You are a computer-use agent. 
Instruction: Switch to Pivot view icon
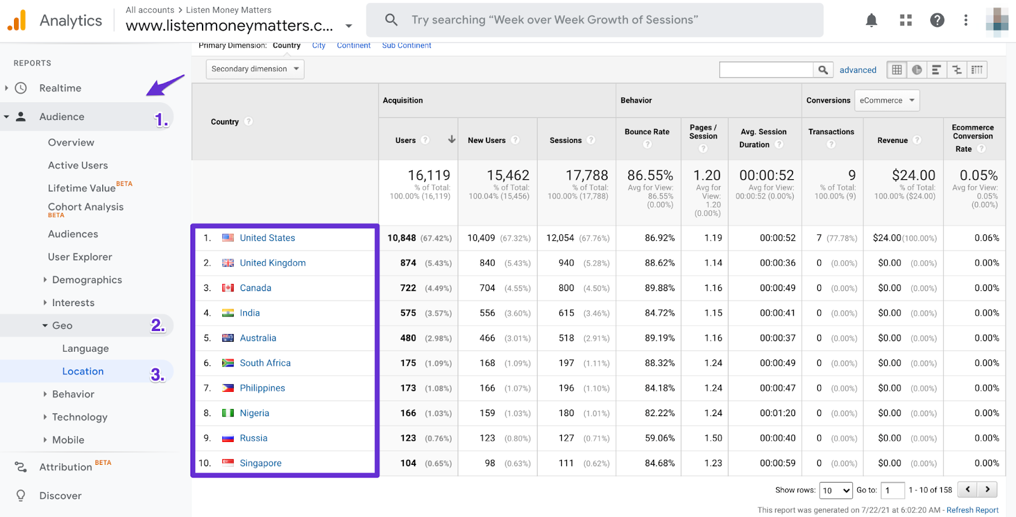coord(977,70)
